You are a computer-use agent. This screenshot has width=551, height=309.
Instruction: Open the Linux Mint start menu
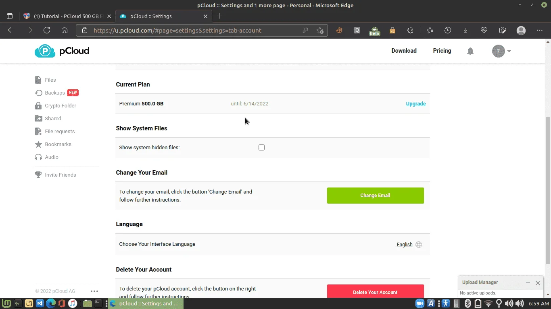click(x=6, y=303)
